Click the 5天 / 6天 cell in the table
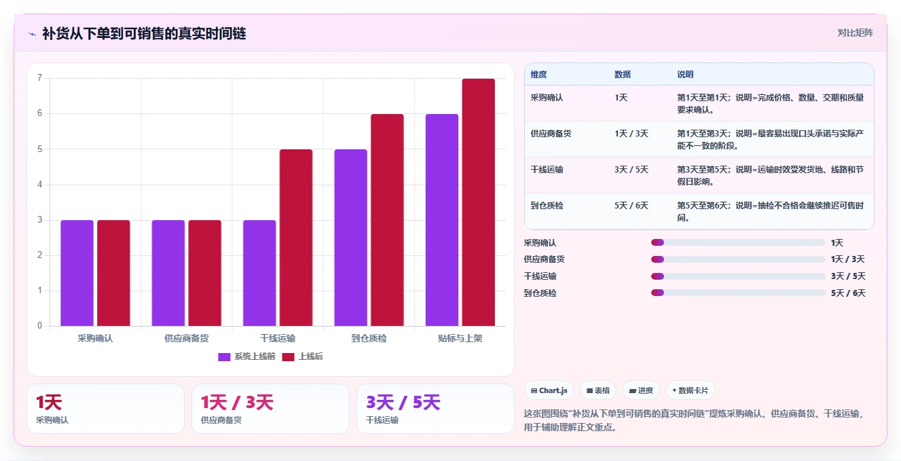 tap(631, 206)
